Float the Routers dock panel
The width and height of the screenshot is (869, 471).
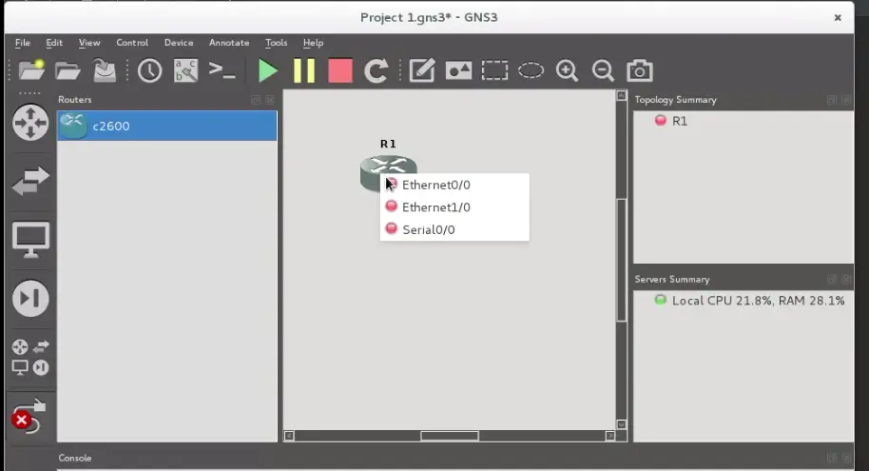(256, 100)
